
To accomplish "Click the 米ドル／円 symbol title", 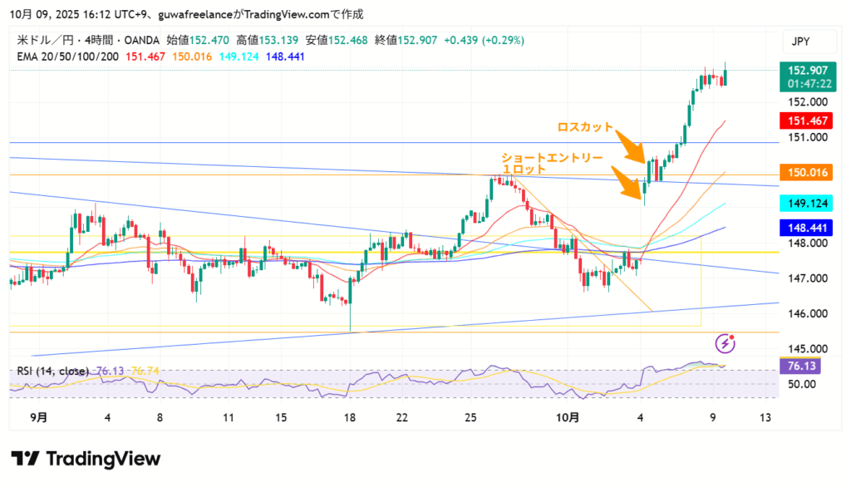I will 43,40.
